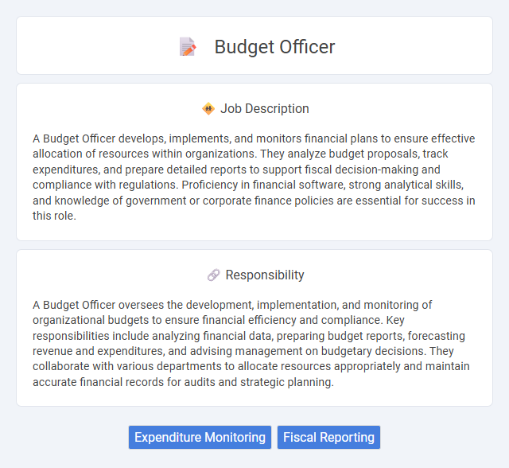509x468 pixels.
Task: Click the document pencil icon beside Budget Officer
Action: (188, 47)
